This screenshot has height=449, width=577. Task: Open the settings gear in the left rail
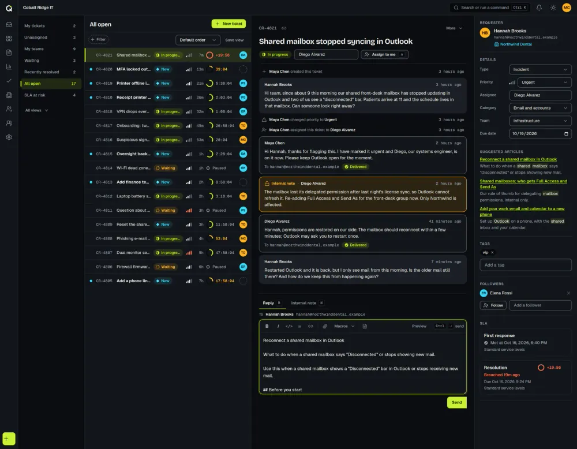(x=9, y=137)
